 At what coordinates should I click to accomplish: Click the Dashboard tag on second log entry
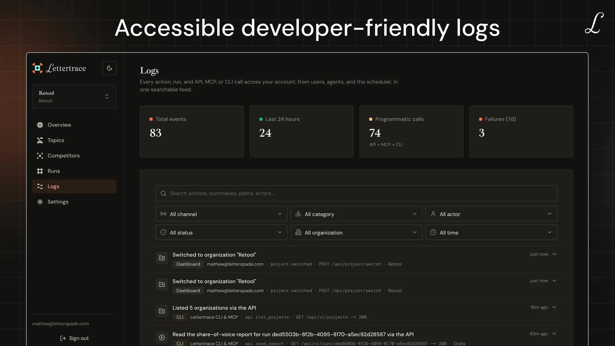pyautogui.click(x=188, y=291)
